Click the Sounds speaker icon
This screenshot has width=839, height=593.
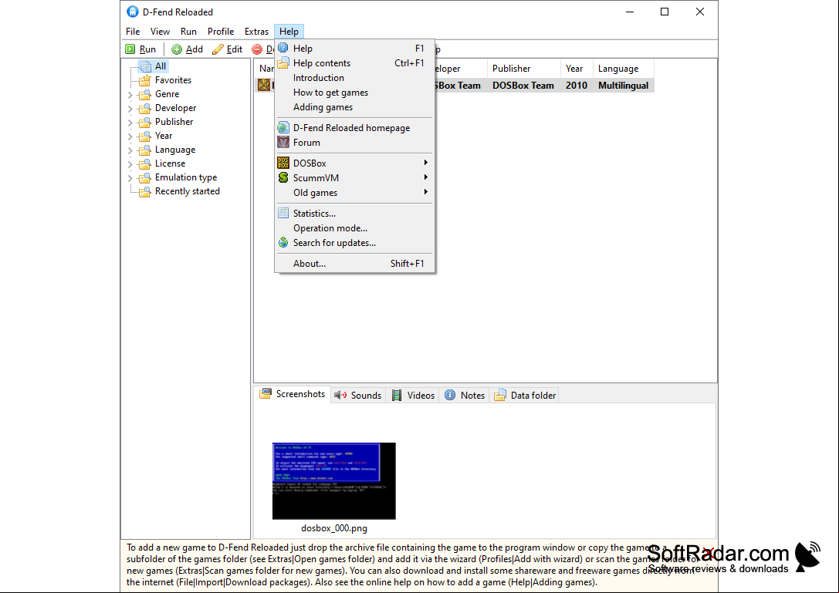coord(340,395)
